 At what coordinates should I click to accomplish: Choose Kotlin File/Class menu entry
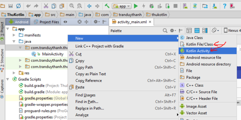click(199, 44)
